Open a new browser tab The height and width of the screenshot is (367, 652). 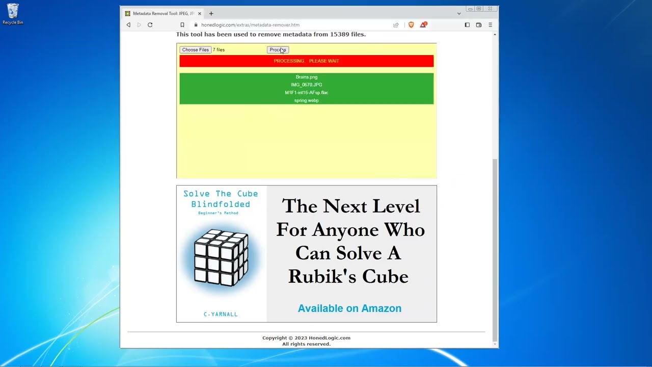(211, 14)
